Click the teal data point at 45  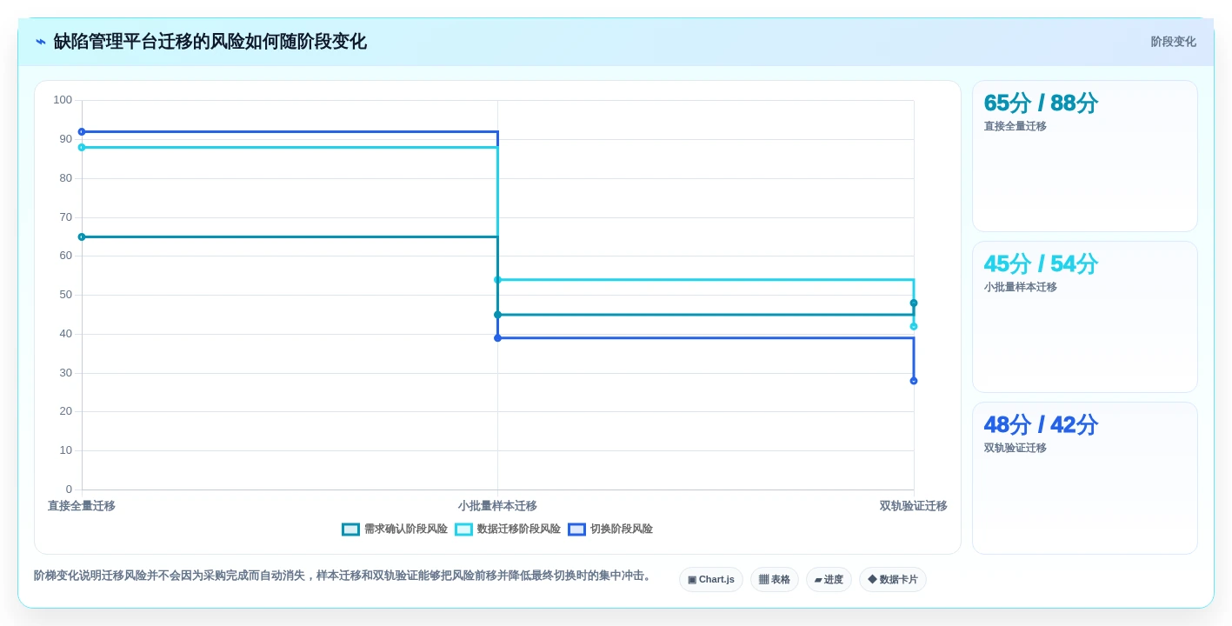click(497, 315)
